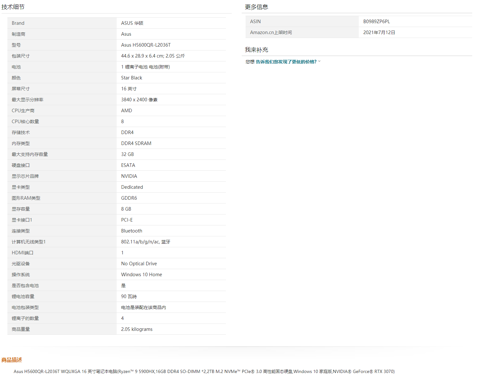Image resolution: width=477 pixels, height=382 pixels.
Task: Select the 2.05 kilograms item weight value
Action: pos(137,329)
